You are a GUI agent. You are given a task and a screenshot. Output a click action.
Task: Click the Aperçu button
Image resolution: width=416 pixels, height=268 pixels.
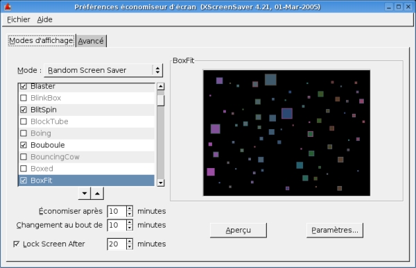point(239,230)
